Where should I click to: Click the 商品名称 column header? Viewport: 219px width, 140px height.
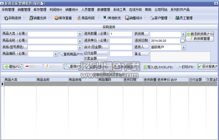click(52, 80)
